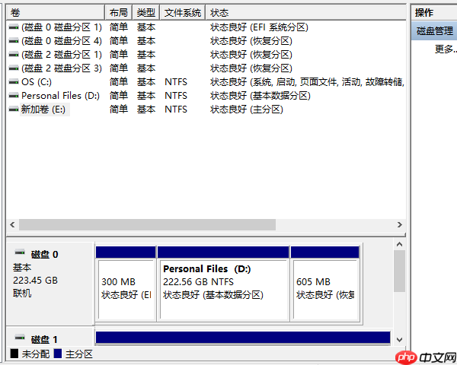This screenshot has width=457, height=365.
Task: Click the black 未分配 legend swatch
Action: pos(14,354)
